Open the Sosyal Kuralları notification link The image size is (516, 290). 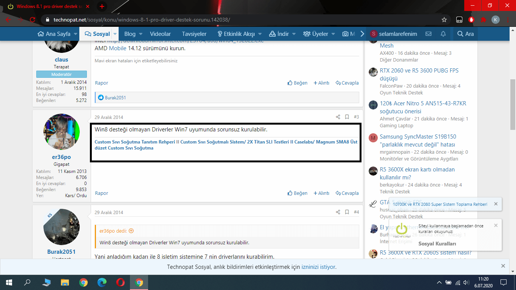point(437,244)
